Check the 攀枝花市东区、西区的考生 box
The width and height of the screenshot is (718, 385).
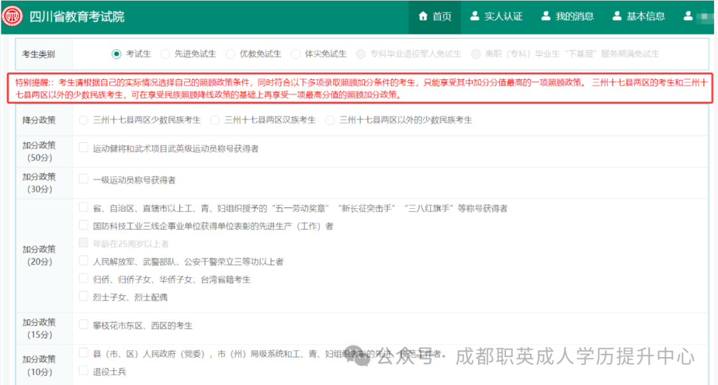pyautogui.click(x=83, y=324)
